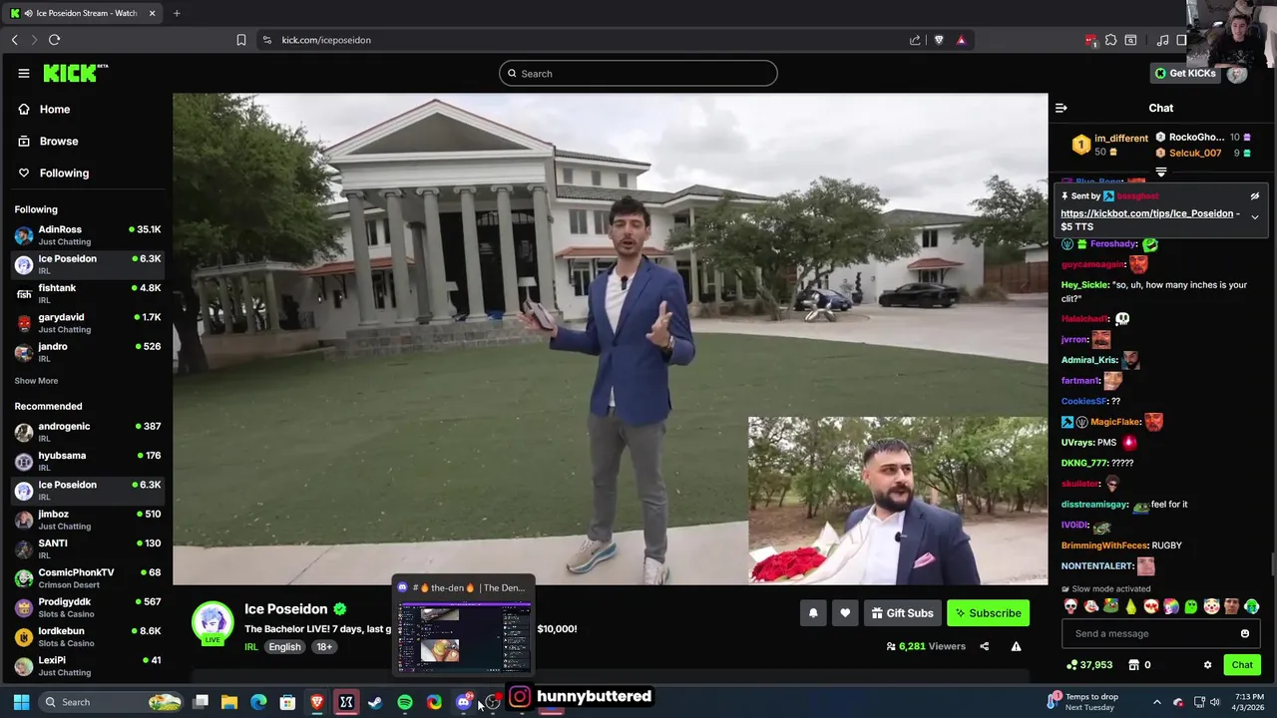The image size is (1277, 718).
Task: Open the KICKs shop storefront icon
Action: click(1133, 665)
